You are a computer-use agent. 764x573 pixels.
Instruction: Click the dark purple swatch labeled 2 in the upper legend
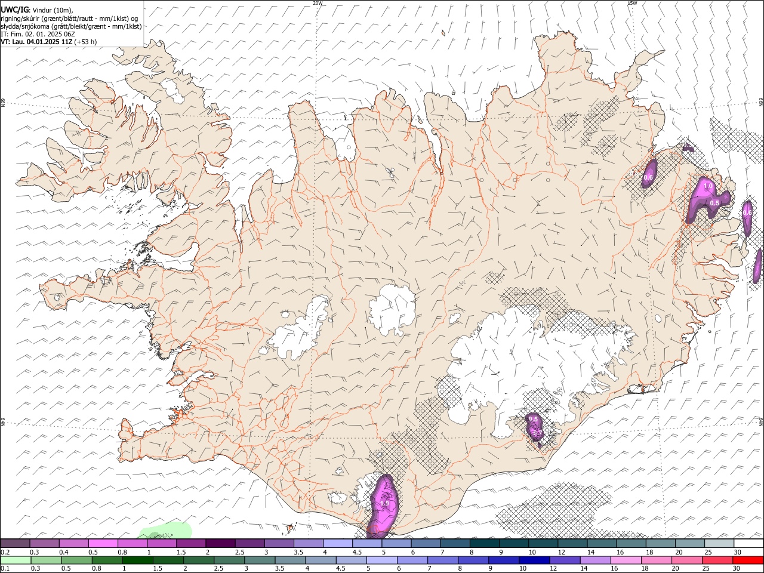(220, 543)
